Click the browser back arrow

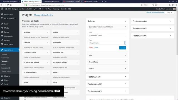[2, 5]
